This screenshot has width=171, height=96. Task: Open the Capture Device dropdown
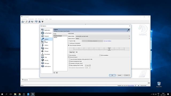coord(103,38)
